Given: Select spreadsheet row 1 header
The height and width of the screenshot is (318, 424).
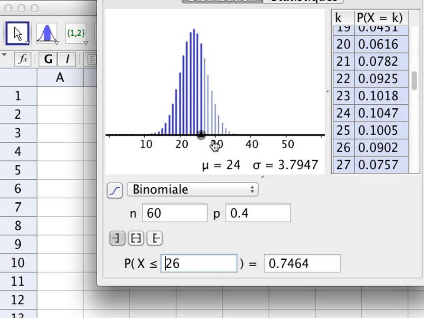Looking at the screenshot, I should [18, 96].
